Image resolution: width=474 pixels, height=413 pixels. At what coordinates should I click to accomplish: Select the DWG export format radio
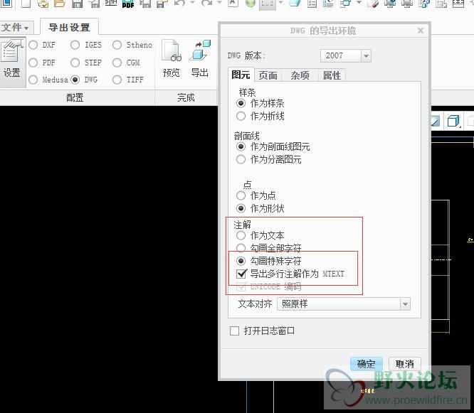75,80
